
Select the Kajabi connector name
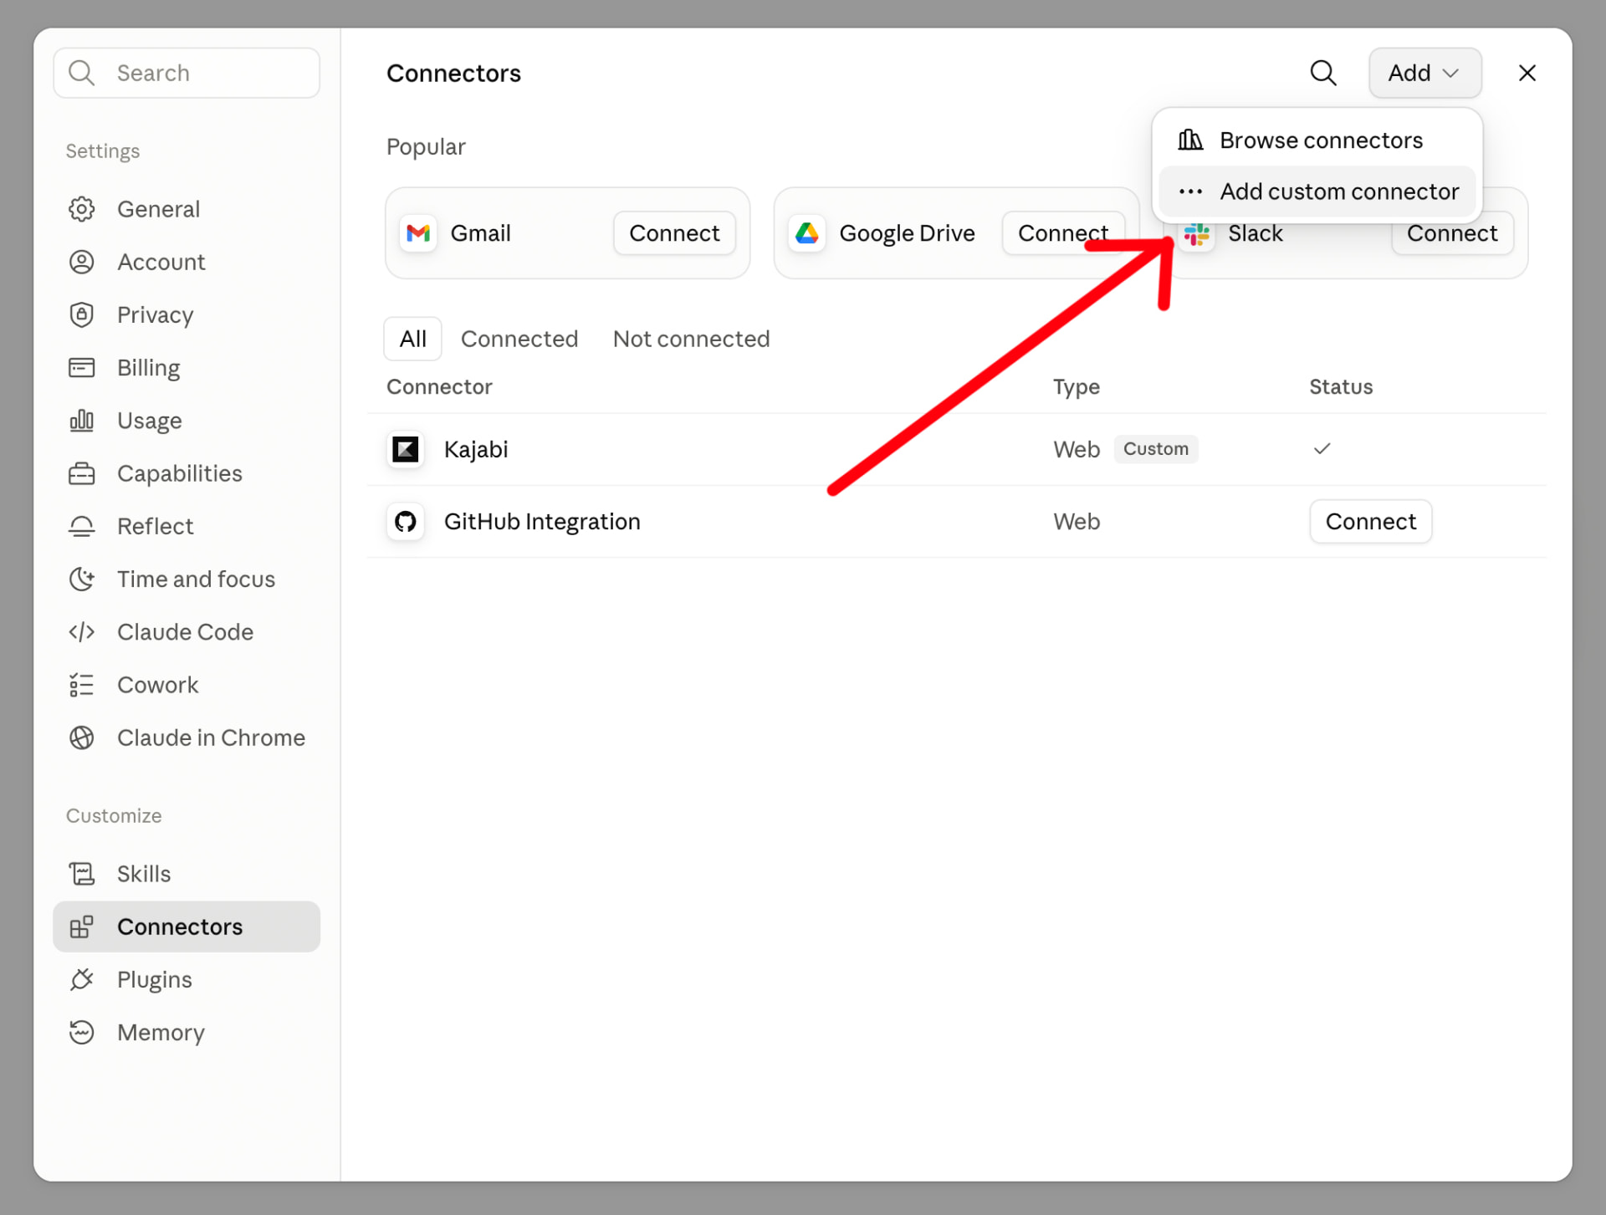[476, 450]
